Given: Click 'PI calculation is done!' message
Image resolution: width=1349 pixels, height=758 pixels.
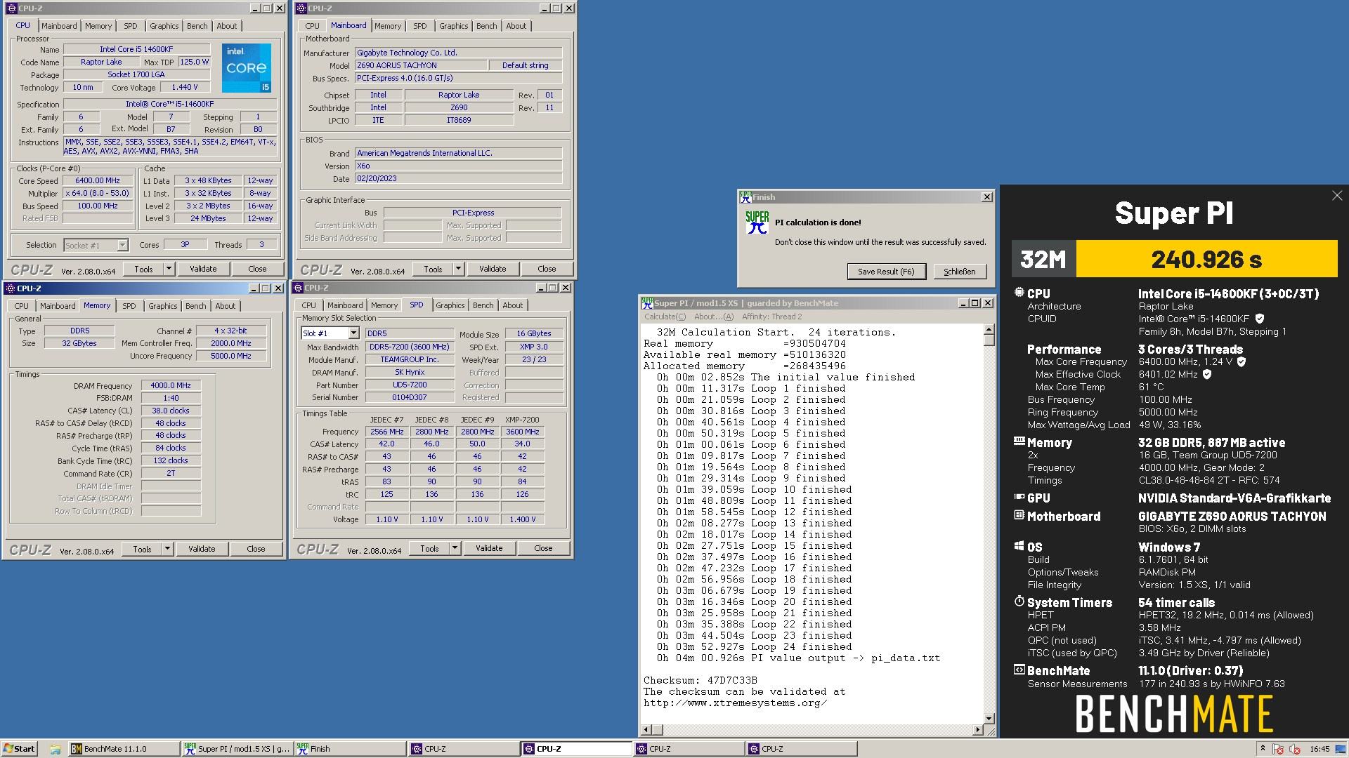Looking at the screenshot, I should pyautogui.click(x=818, y=222).
